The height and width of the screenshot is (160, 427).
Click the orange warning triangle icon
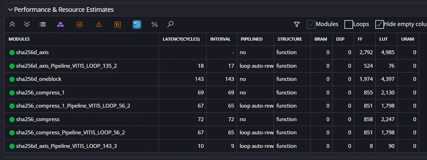pos(99,24)
